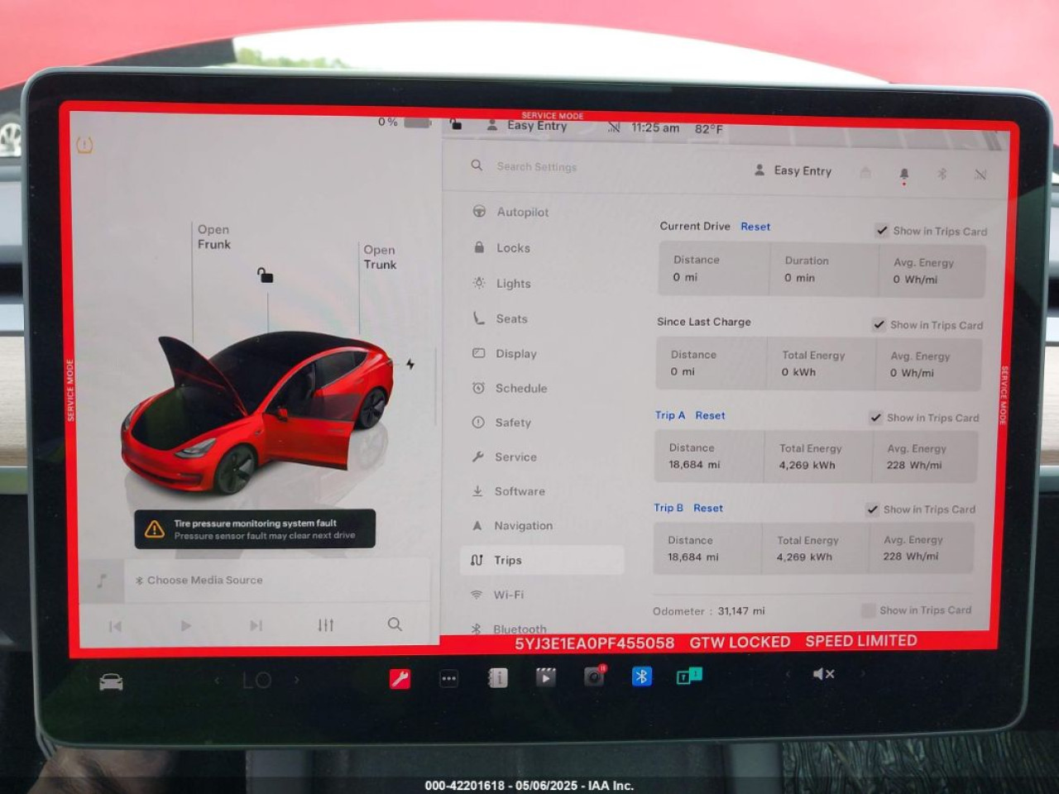Open the media equalizer icon

click(326, 625)
